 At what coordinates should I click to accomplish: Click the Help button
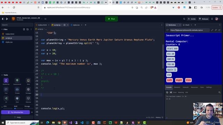click(x=17, y=117)
